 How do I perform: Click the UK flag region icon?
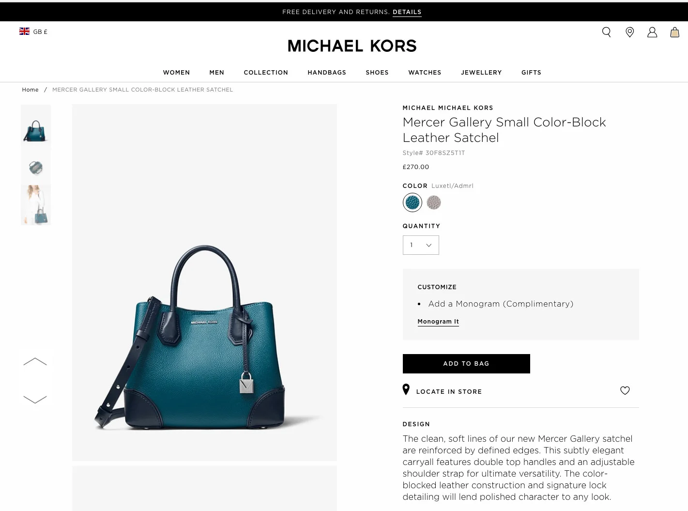click(24, 31)
